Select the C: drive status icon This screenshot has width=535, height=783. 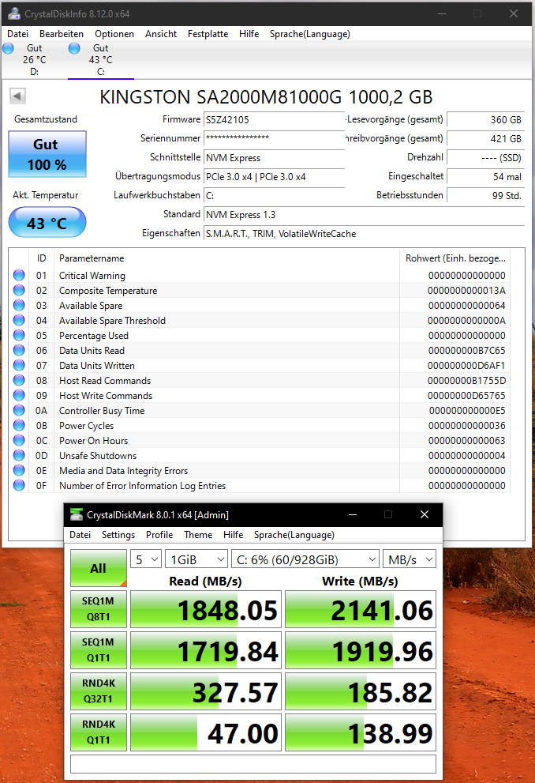[74, 48]
